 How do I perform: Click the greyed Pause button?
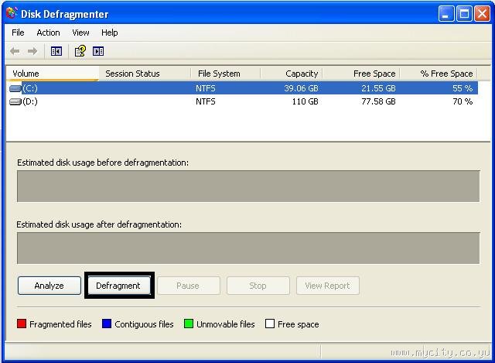(189, 286)
